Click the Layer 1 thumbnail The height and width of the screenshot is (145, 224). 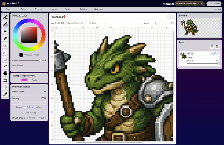click(x=183, y=56)
